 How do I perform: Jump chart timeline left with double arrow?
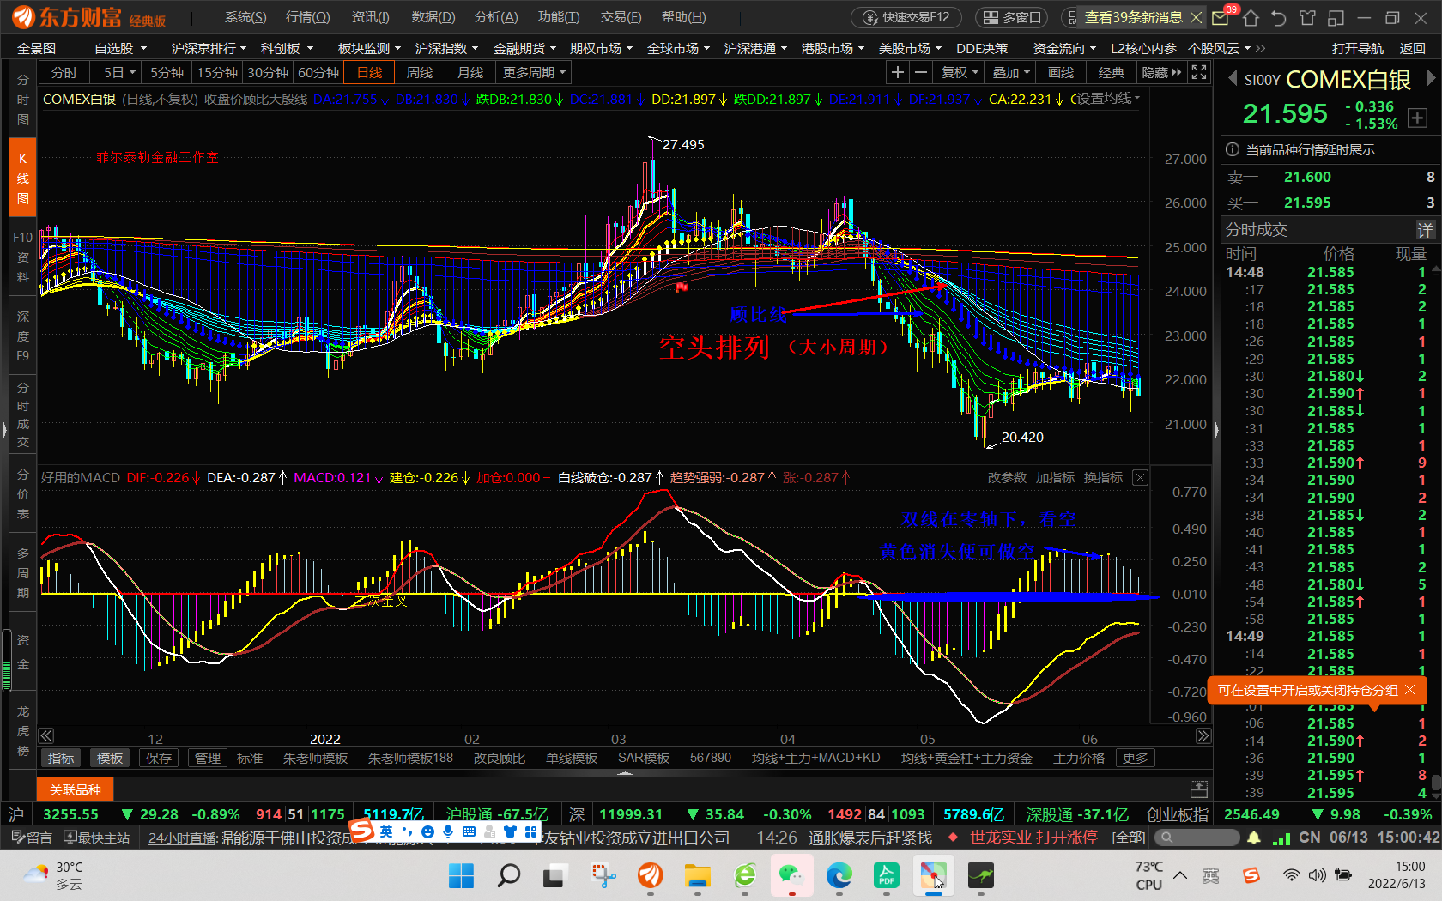46,736
